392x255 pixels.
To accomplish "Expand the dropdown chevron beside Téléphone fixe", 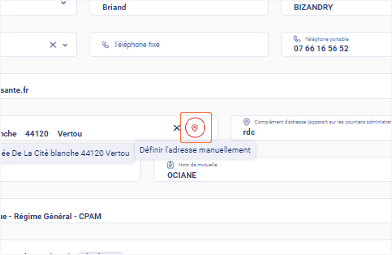I will click(65, 45).
